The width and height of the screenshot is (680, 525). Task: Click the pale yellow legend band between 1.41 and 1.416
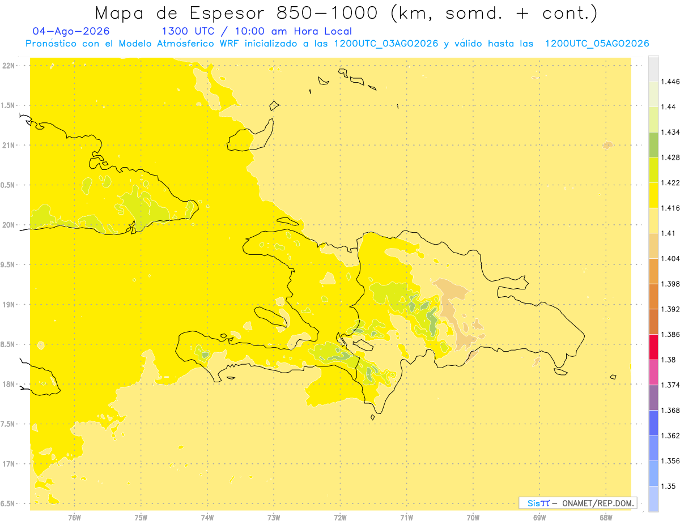[x=653, y=220]
